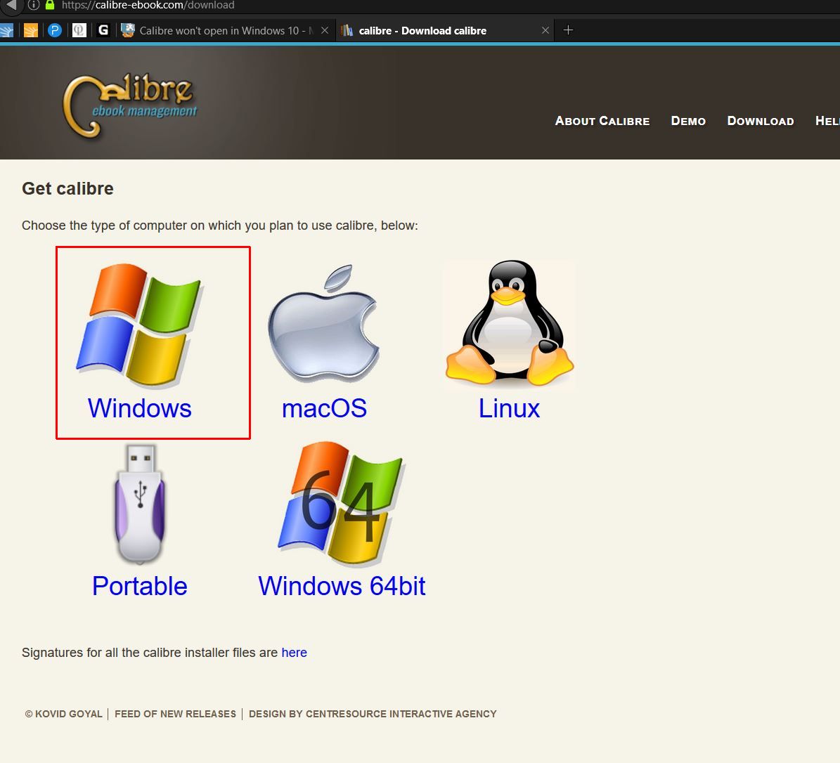This screenshot has width=840, height=763.
Task: Click the 'Get calibre' heading
Action: tap(67, 188)
